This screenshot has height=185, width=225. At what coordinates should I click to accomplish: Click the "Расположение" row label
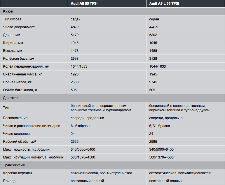(15, 118)
